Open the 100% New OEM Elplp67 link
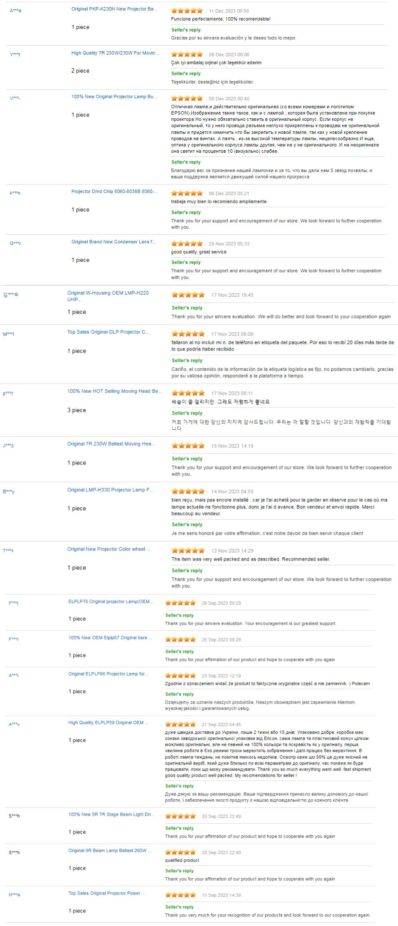Screen dimensions: 398x926 coord(110,637)
